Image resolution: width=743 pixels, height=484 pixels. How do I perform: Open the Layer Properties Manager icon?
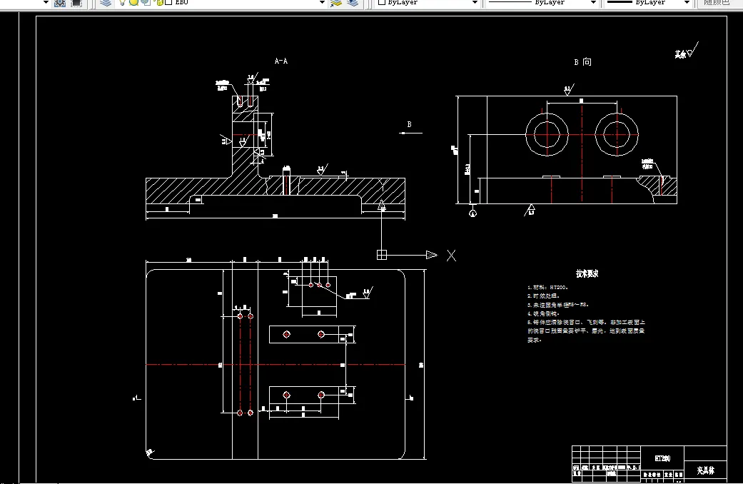pos(105,2)
